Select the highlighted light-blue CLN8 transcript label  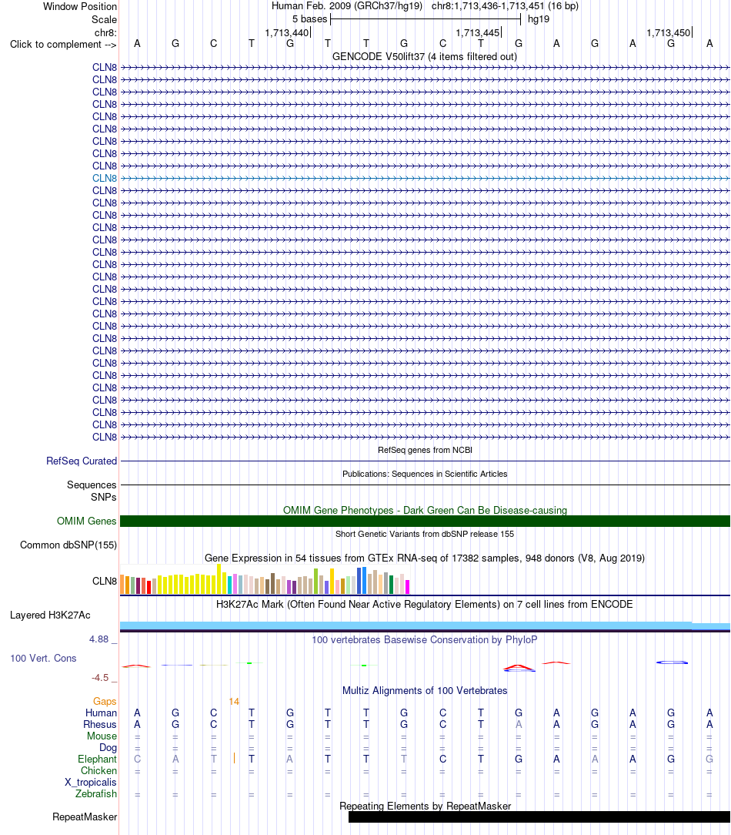(105, 179)
